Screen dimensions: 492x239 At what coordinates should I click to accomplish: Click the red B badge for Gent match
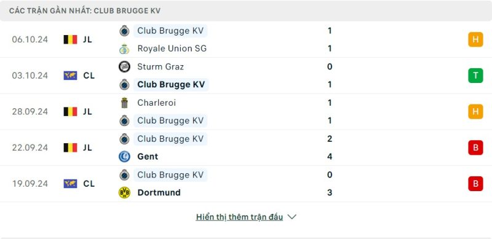point(475,147)
